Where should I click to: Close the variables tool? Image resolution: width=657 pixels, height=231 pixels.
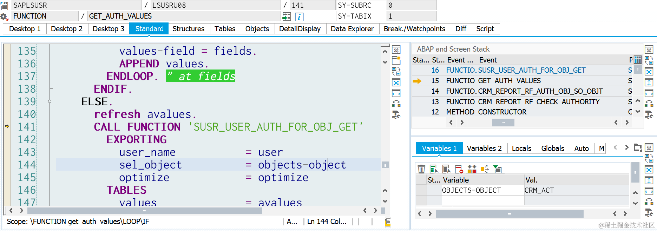tap(649, 148)
